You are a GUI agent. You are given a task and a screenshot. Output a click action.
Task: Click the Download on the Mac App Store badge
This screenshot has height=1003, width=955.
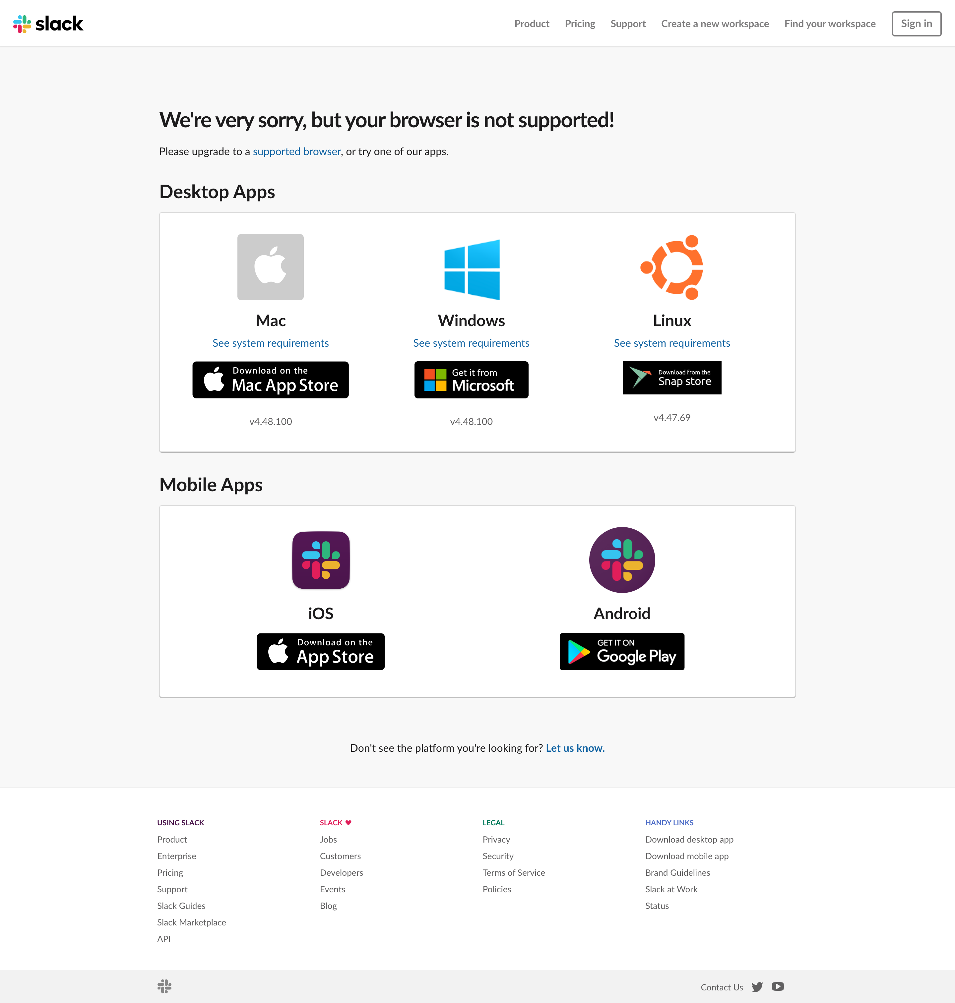tap(270, 380)
